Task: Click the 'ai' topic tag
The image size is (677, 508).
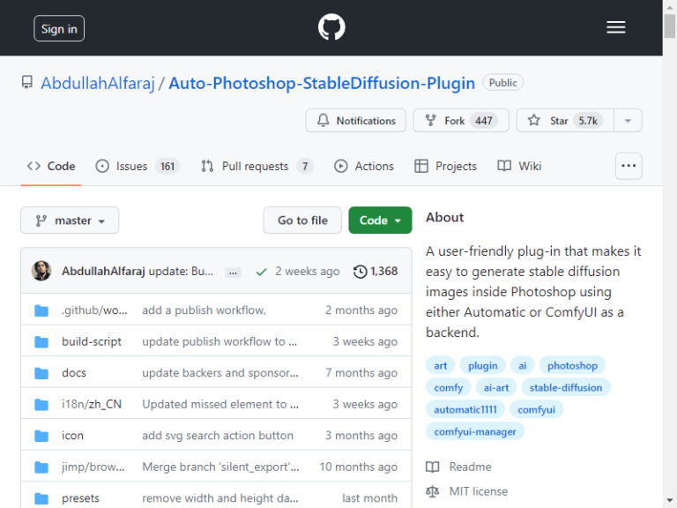Action: (523, 365)
